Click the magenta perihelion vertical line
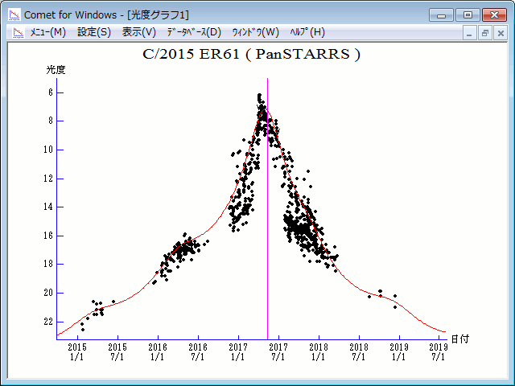This screenshot has width=515, height=386. (x=267, y=209)
